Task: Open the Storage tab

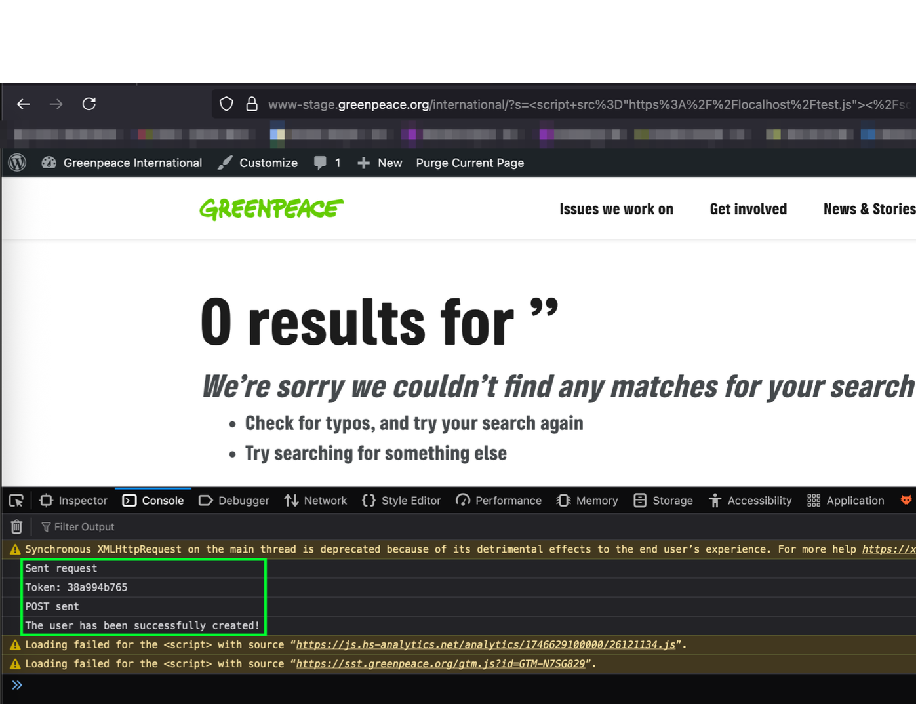Action: (663, 501)
